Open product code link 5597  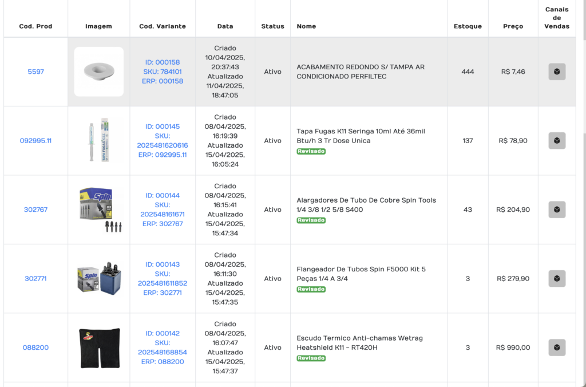coord(35,72)
